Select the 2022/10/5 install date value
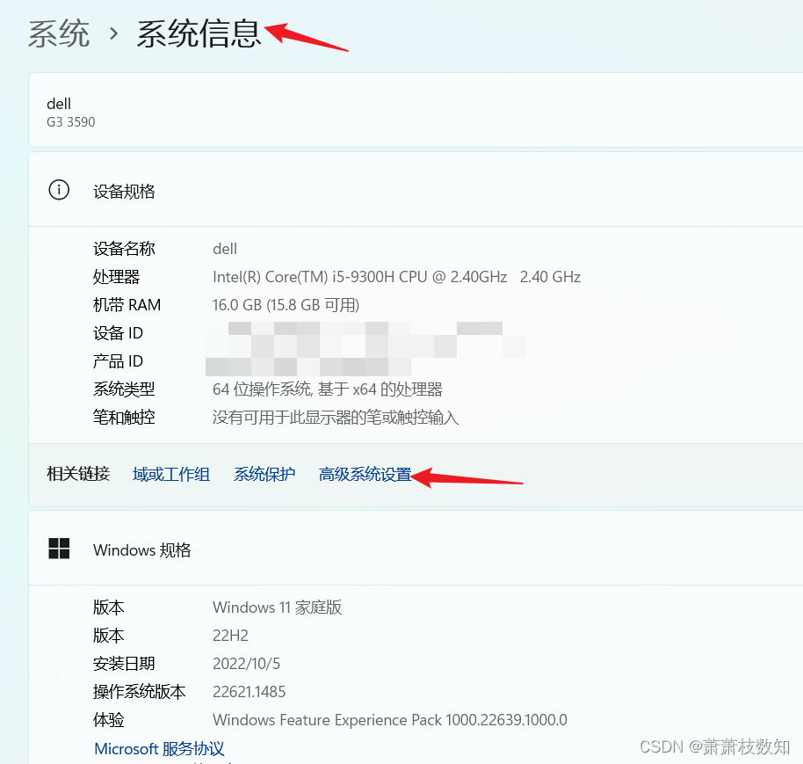The image size is (803, 764). [246, 664]
